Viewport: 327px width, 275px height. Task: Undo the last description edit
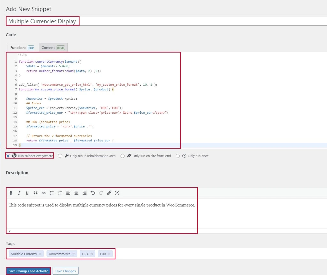coord(93,193)
